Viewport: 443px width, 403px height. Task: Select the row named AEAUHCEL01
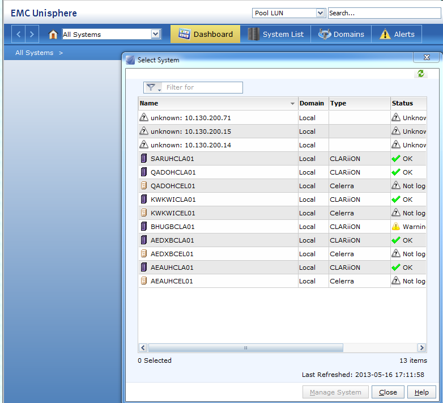point(282,281)
